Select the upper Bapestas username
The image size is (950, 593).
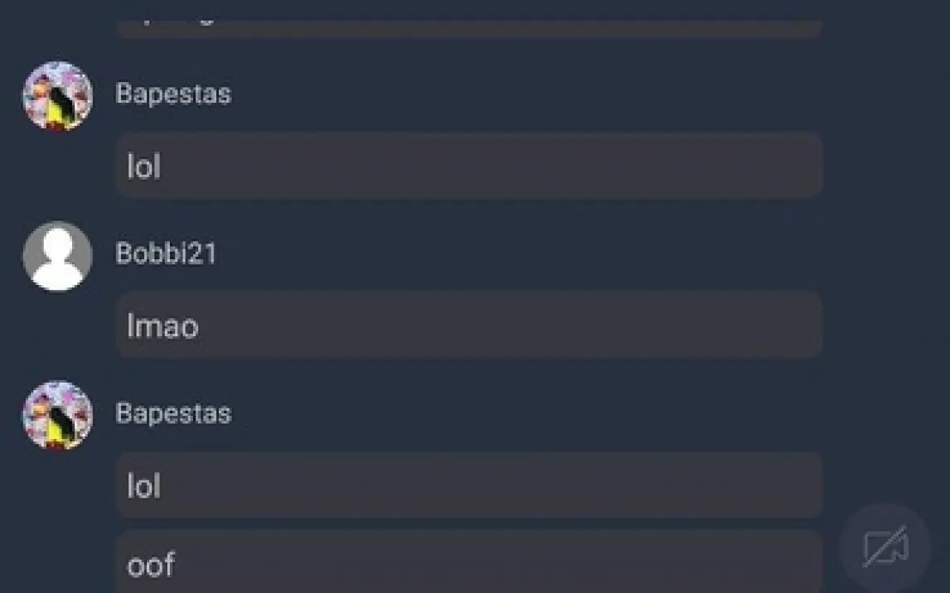point(173,94)
